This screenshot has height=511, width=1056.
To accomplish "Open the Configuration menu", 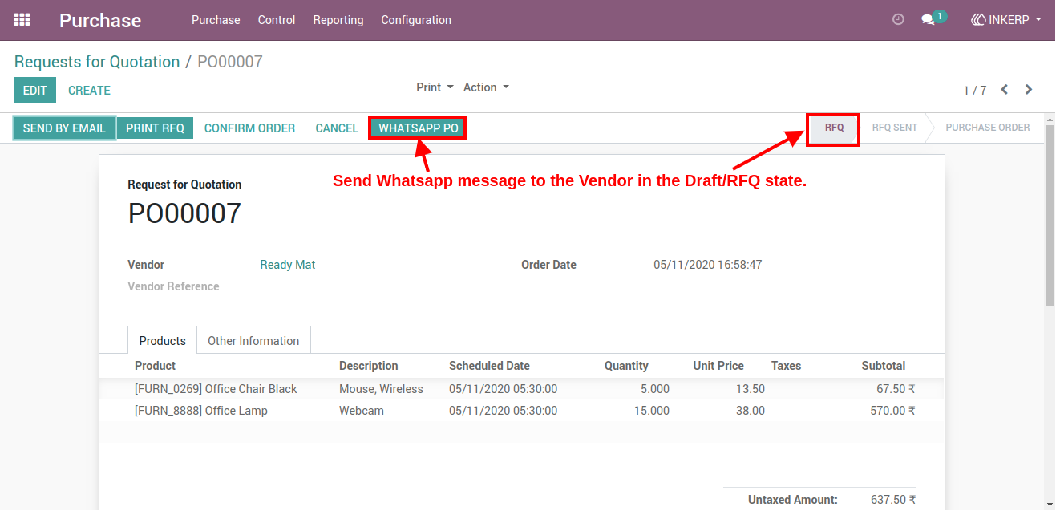I will (x=416, y=20).
